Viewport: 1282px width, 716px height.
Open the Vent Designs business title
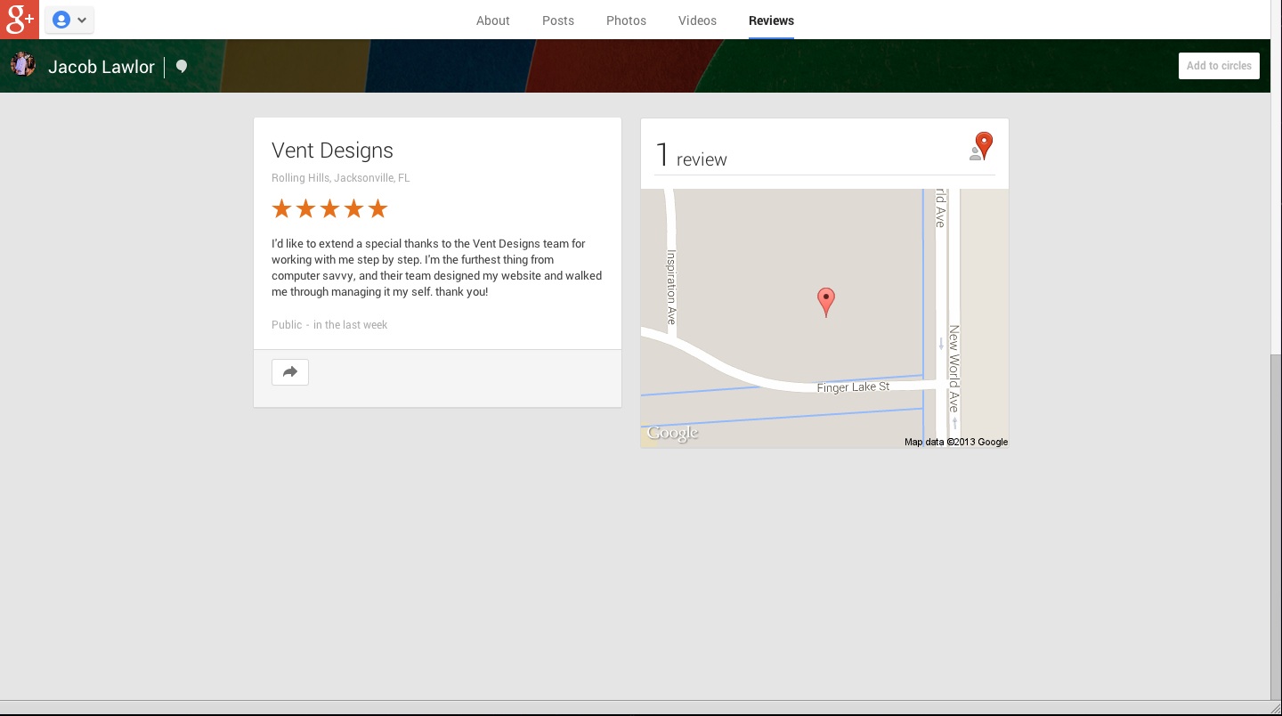pos(332,151)
